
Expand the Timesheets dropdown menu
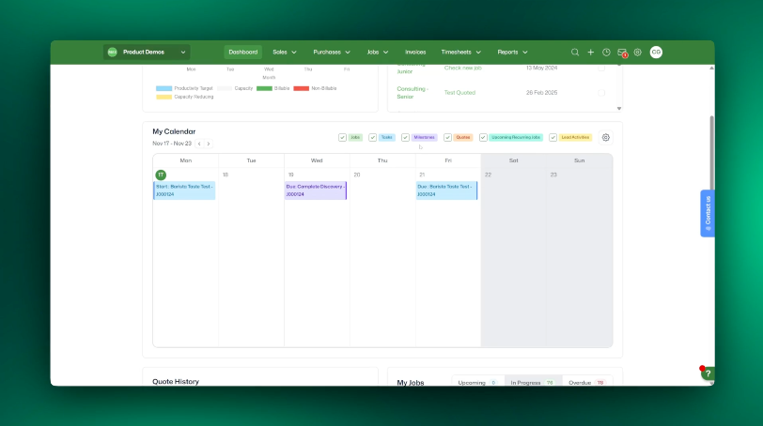tap(461, 53)
